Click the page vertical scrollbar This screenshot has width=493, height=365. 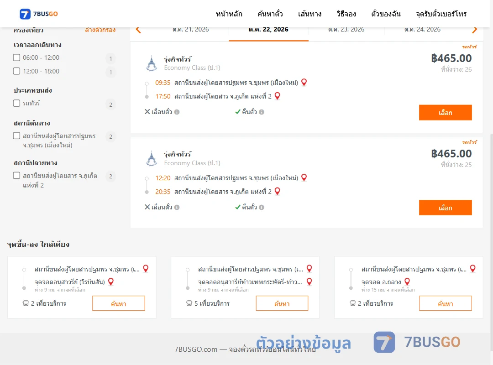492,242
